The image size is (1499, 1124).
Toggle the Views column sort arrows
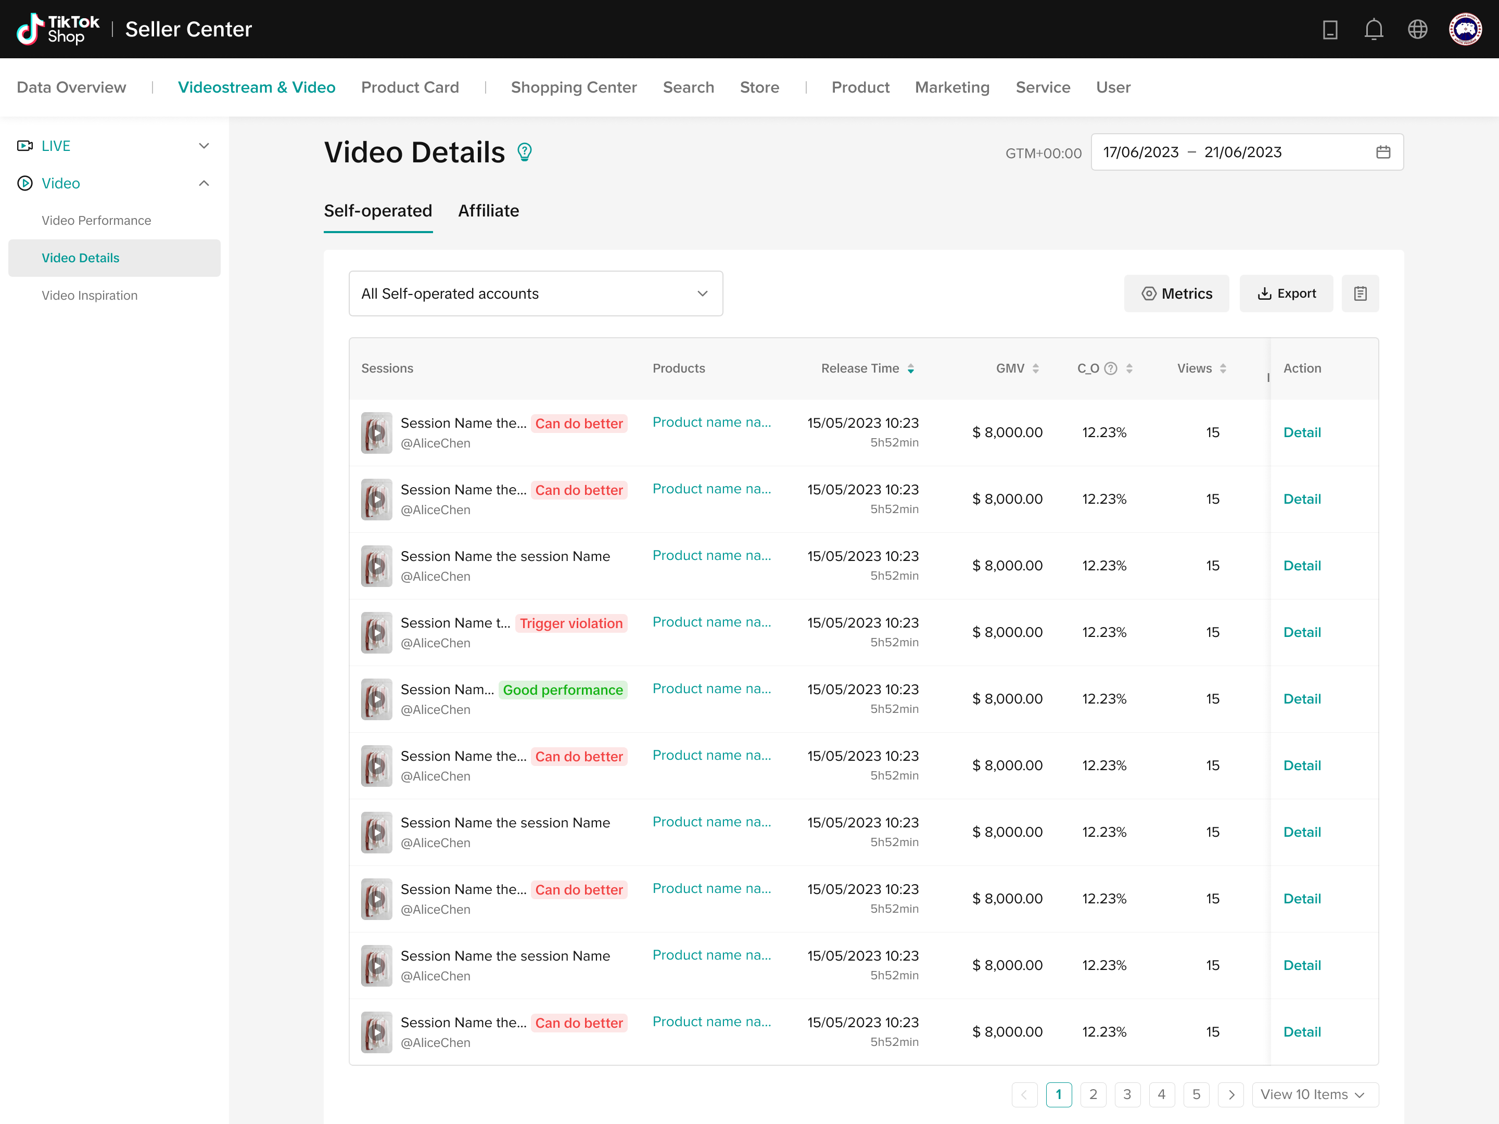(x=1223, y=368)
